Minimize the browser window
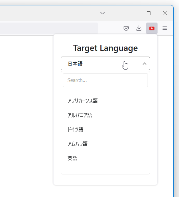Screen dimensions: 179x197 [x=132, y=13]
